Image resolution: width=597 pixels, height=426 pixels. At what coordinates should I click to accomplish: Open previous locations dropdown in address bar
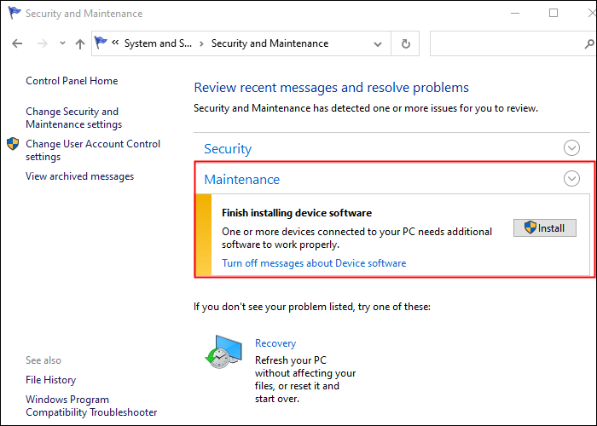378,44
